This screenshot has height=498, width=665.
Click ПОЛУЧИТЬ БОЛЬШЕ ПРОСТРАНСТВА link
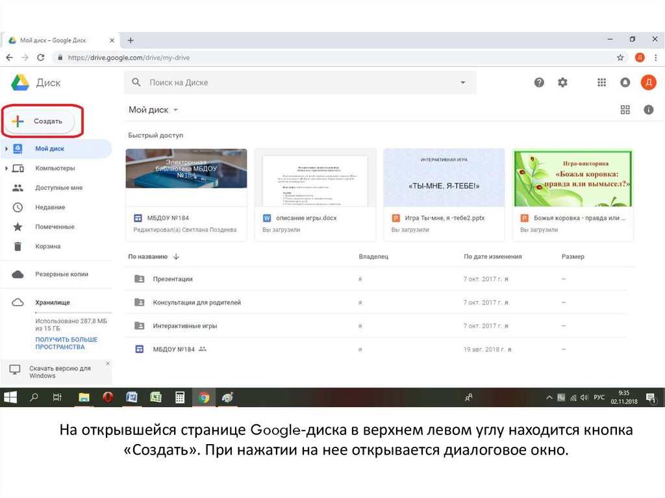click(66, 343)
